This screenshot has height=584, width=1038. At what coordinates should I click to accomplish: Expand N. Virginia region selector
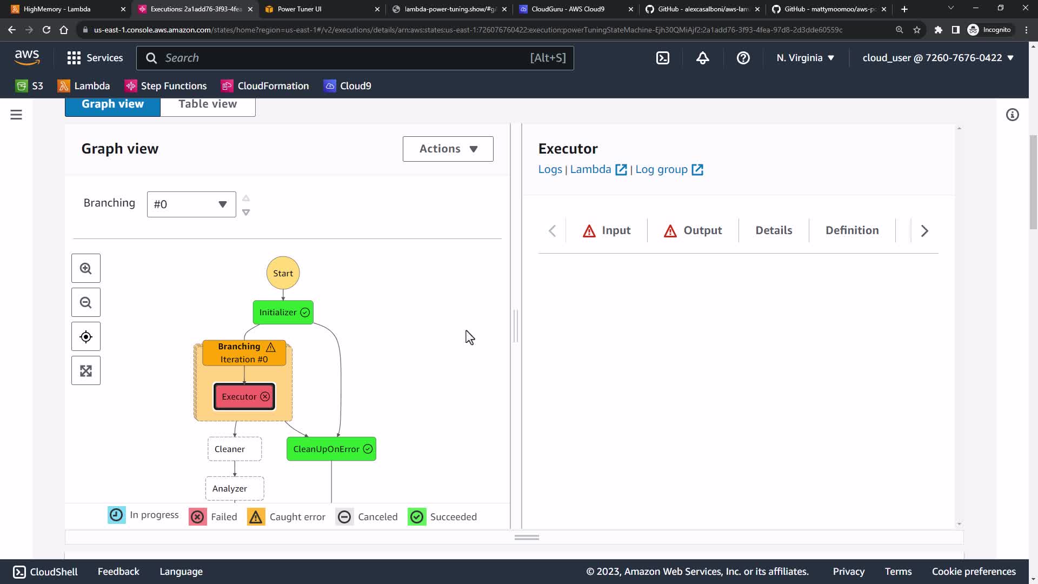click(x=805, y=58)
